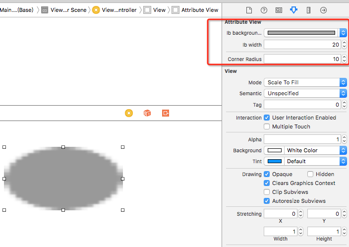The height and width of the screenshot is (247, 349).
Task: Click the Stretching Y field
Action: click(x=324, y=214)
